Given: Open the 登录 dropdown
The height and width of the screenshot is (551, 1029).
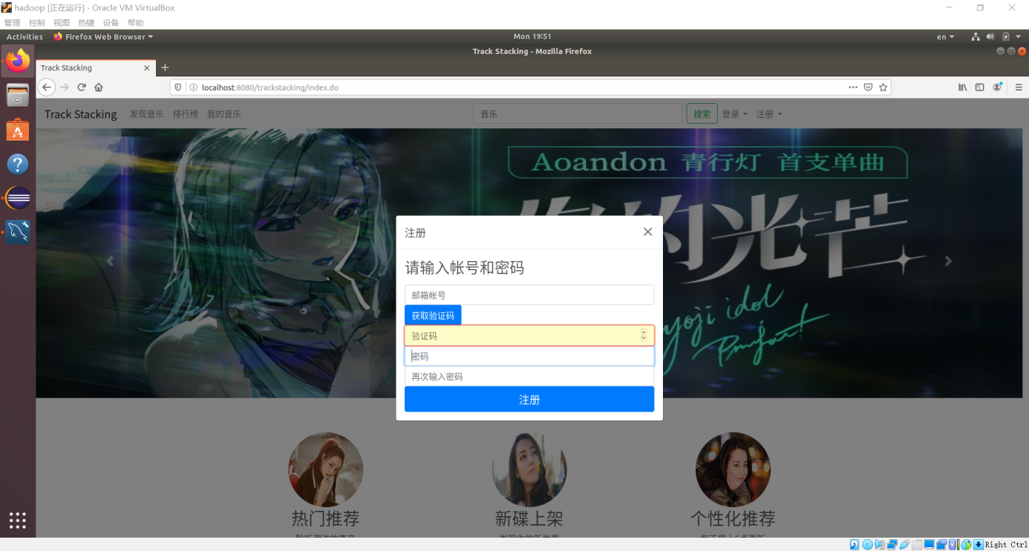Looking at the screenshot, I should tap(735, 114).
